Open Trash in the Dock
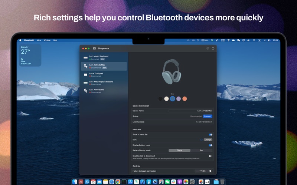The width and height of the screenshot is (297, 185). tap(222, 182)
